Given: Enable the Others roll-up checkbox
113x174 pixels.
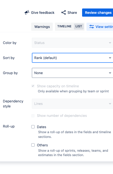Looking at the screenshot, I should (x=33, y=145).
